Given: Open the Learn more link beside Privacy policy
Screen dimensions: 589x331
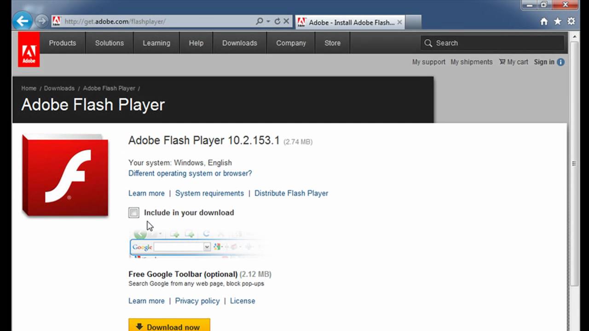Looking at the screenshot, I should tap(146, 301).
